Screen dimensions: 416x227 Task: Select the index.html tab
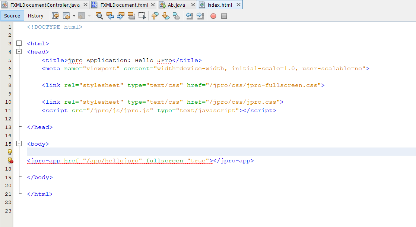(x=220, y=5)
